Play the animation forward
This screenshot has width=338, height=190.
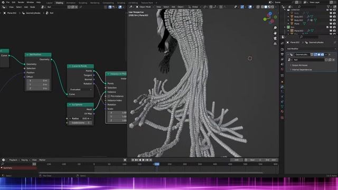pyautogui.click(x=143, y=160)
